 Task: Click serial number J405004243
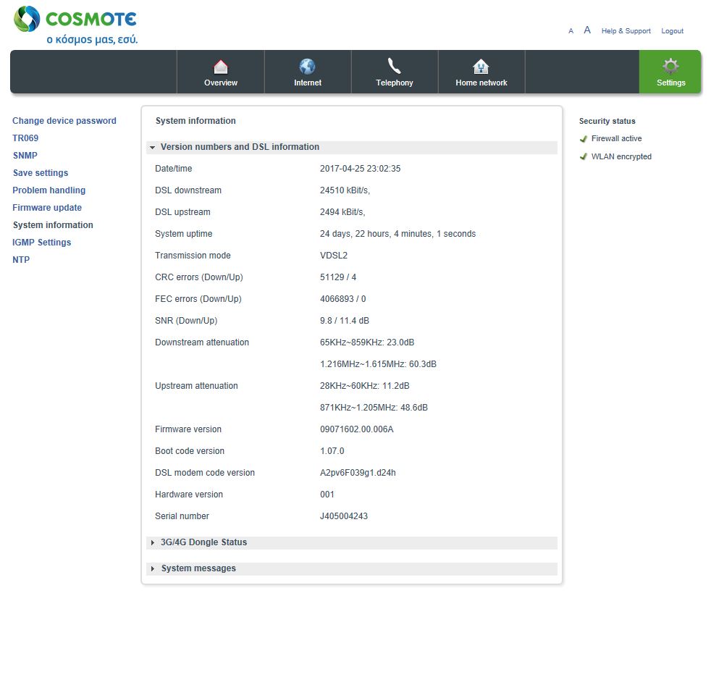coord(344,516)
